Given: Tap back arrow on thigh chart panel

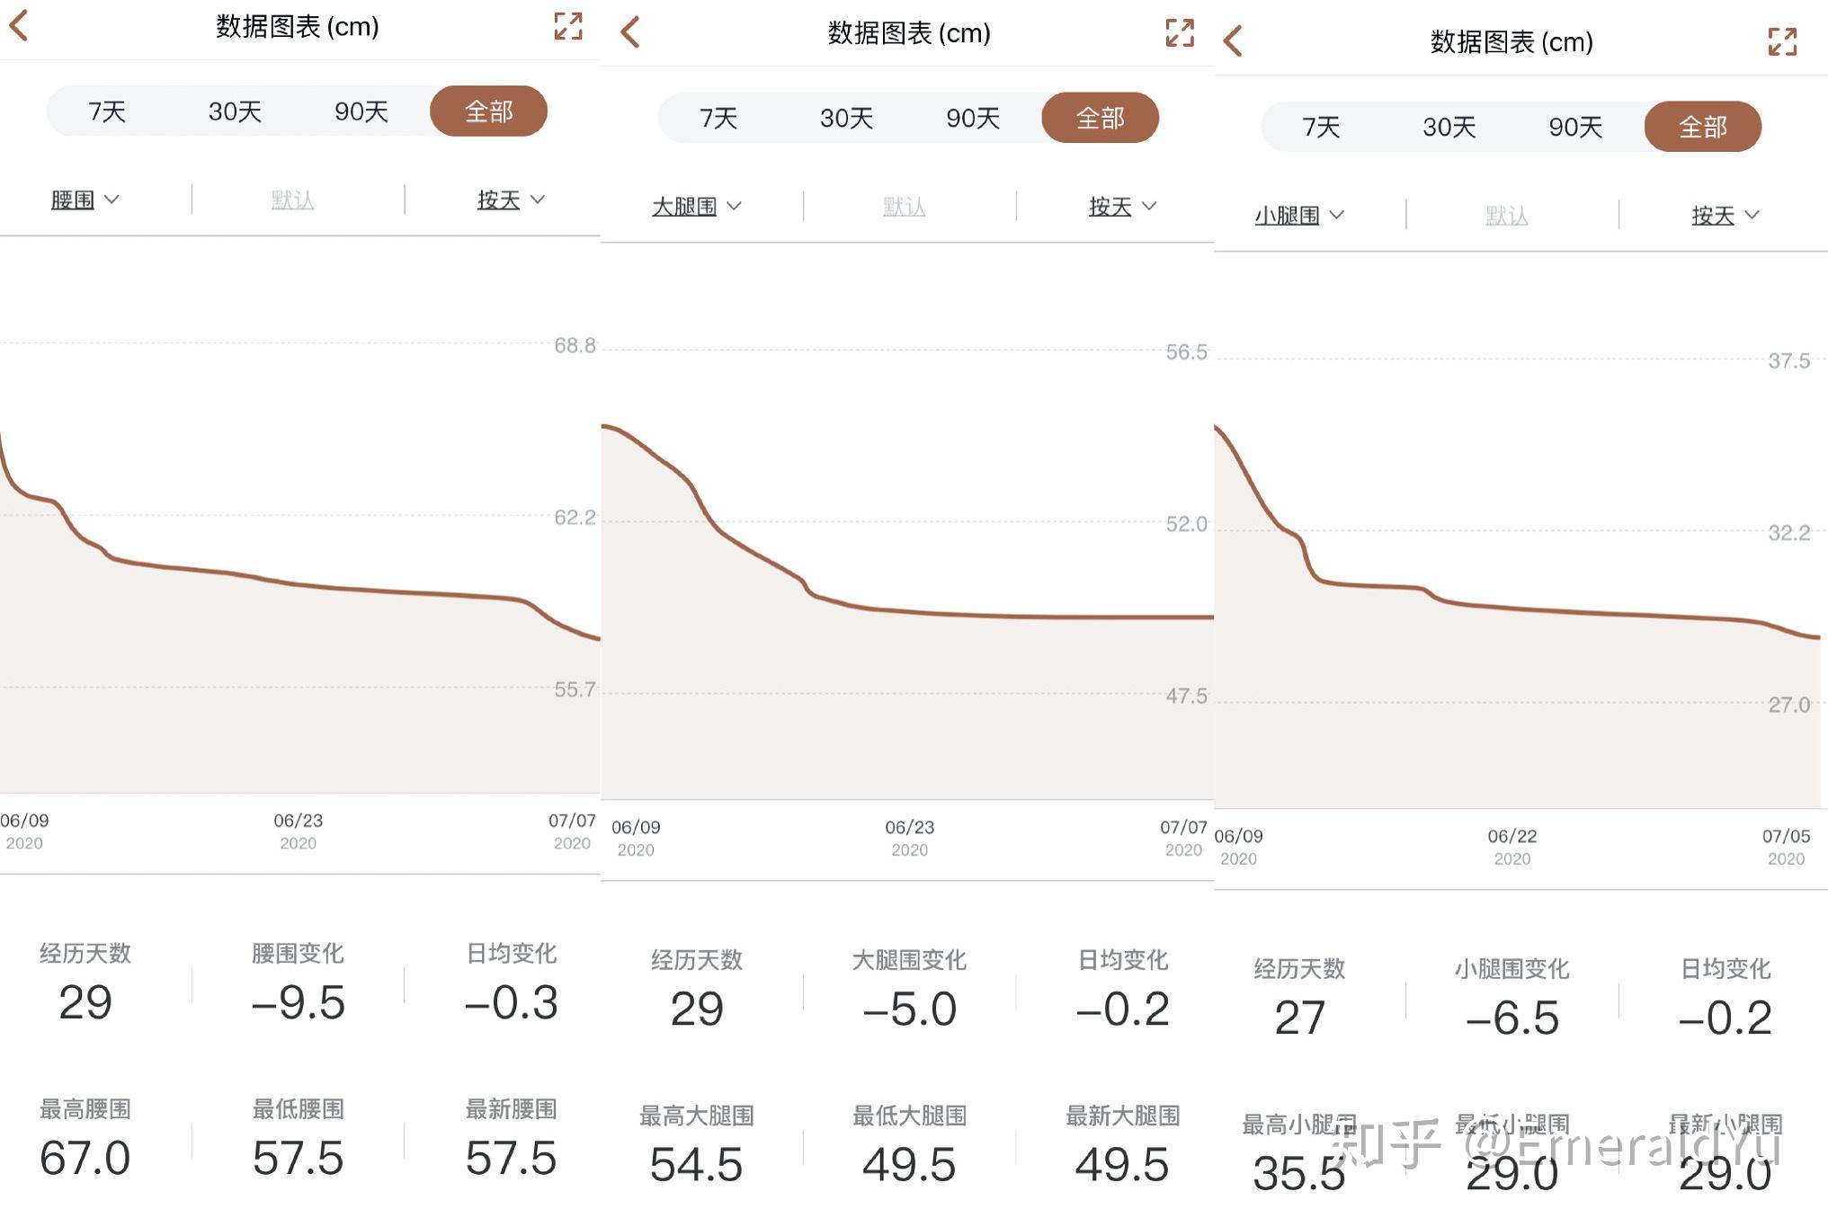Looking at the screenshot, I should pos(630,32).
